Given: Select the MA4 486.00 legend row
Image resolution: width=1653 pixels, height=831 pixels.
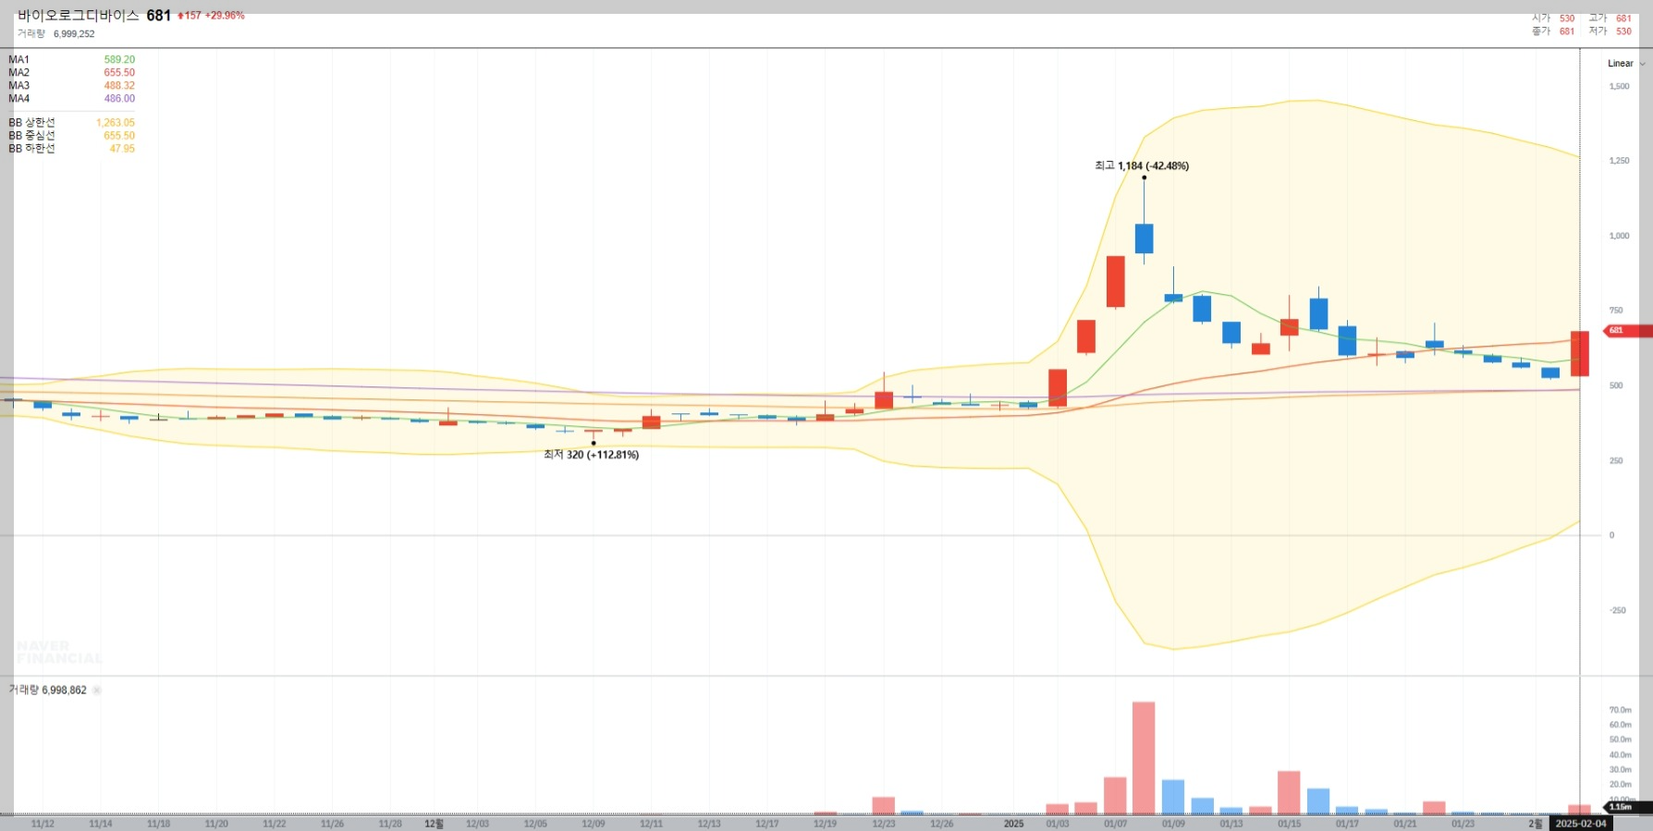Looking at the screenshot, I should click(71, 99).
